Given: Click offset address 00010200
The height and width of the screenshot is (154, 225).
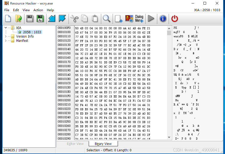Looking at the screenshot, I should 64,100.
